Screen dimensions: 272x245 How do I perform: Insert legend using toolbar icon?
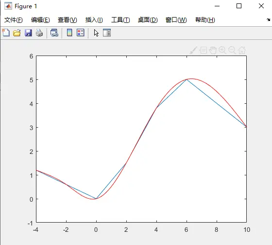[81, 33]
